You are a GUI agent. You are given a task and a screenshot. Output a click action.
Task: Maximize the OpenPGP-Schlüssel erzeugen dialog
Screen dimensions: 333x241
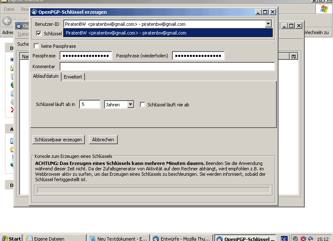265,12
